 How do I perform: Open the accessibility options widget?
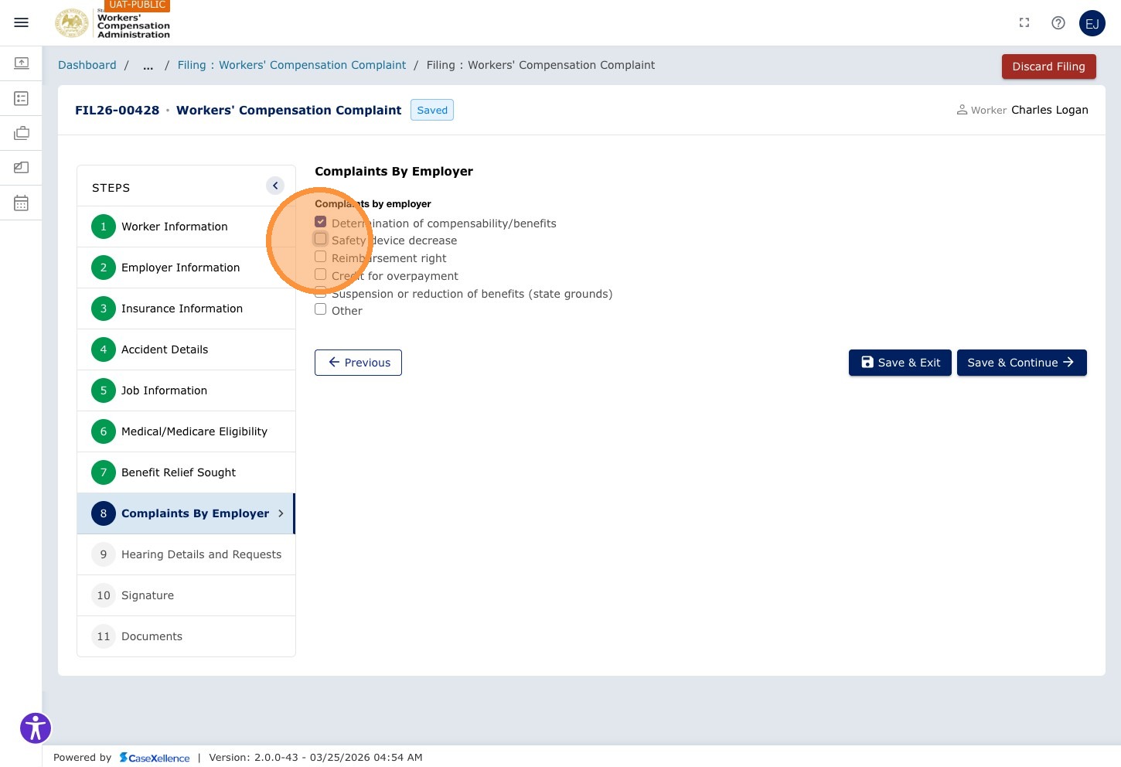point(36,728)
